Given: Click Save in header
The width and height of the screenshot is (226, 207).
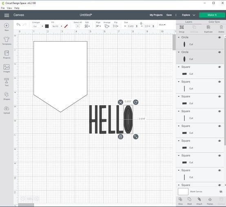Looking at the screenshot, I should pyautogui.click(x=169, y=15).
